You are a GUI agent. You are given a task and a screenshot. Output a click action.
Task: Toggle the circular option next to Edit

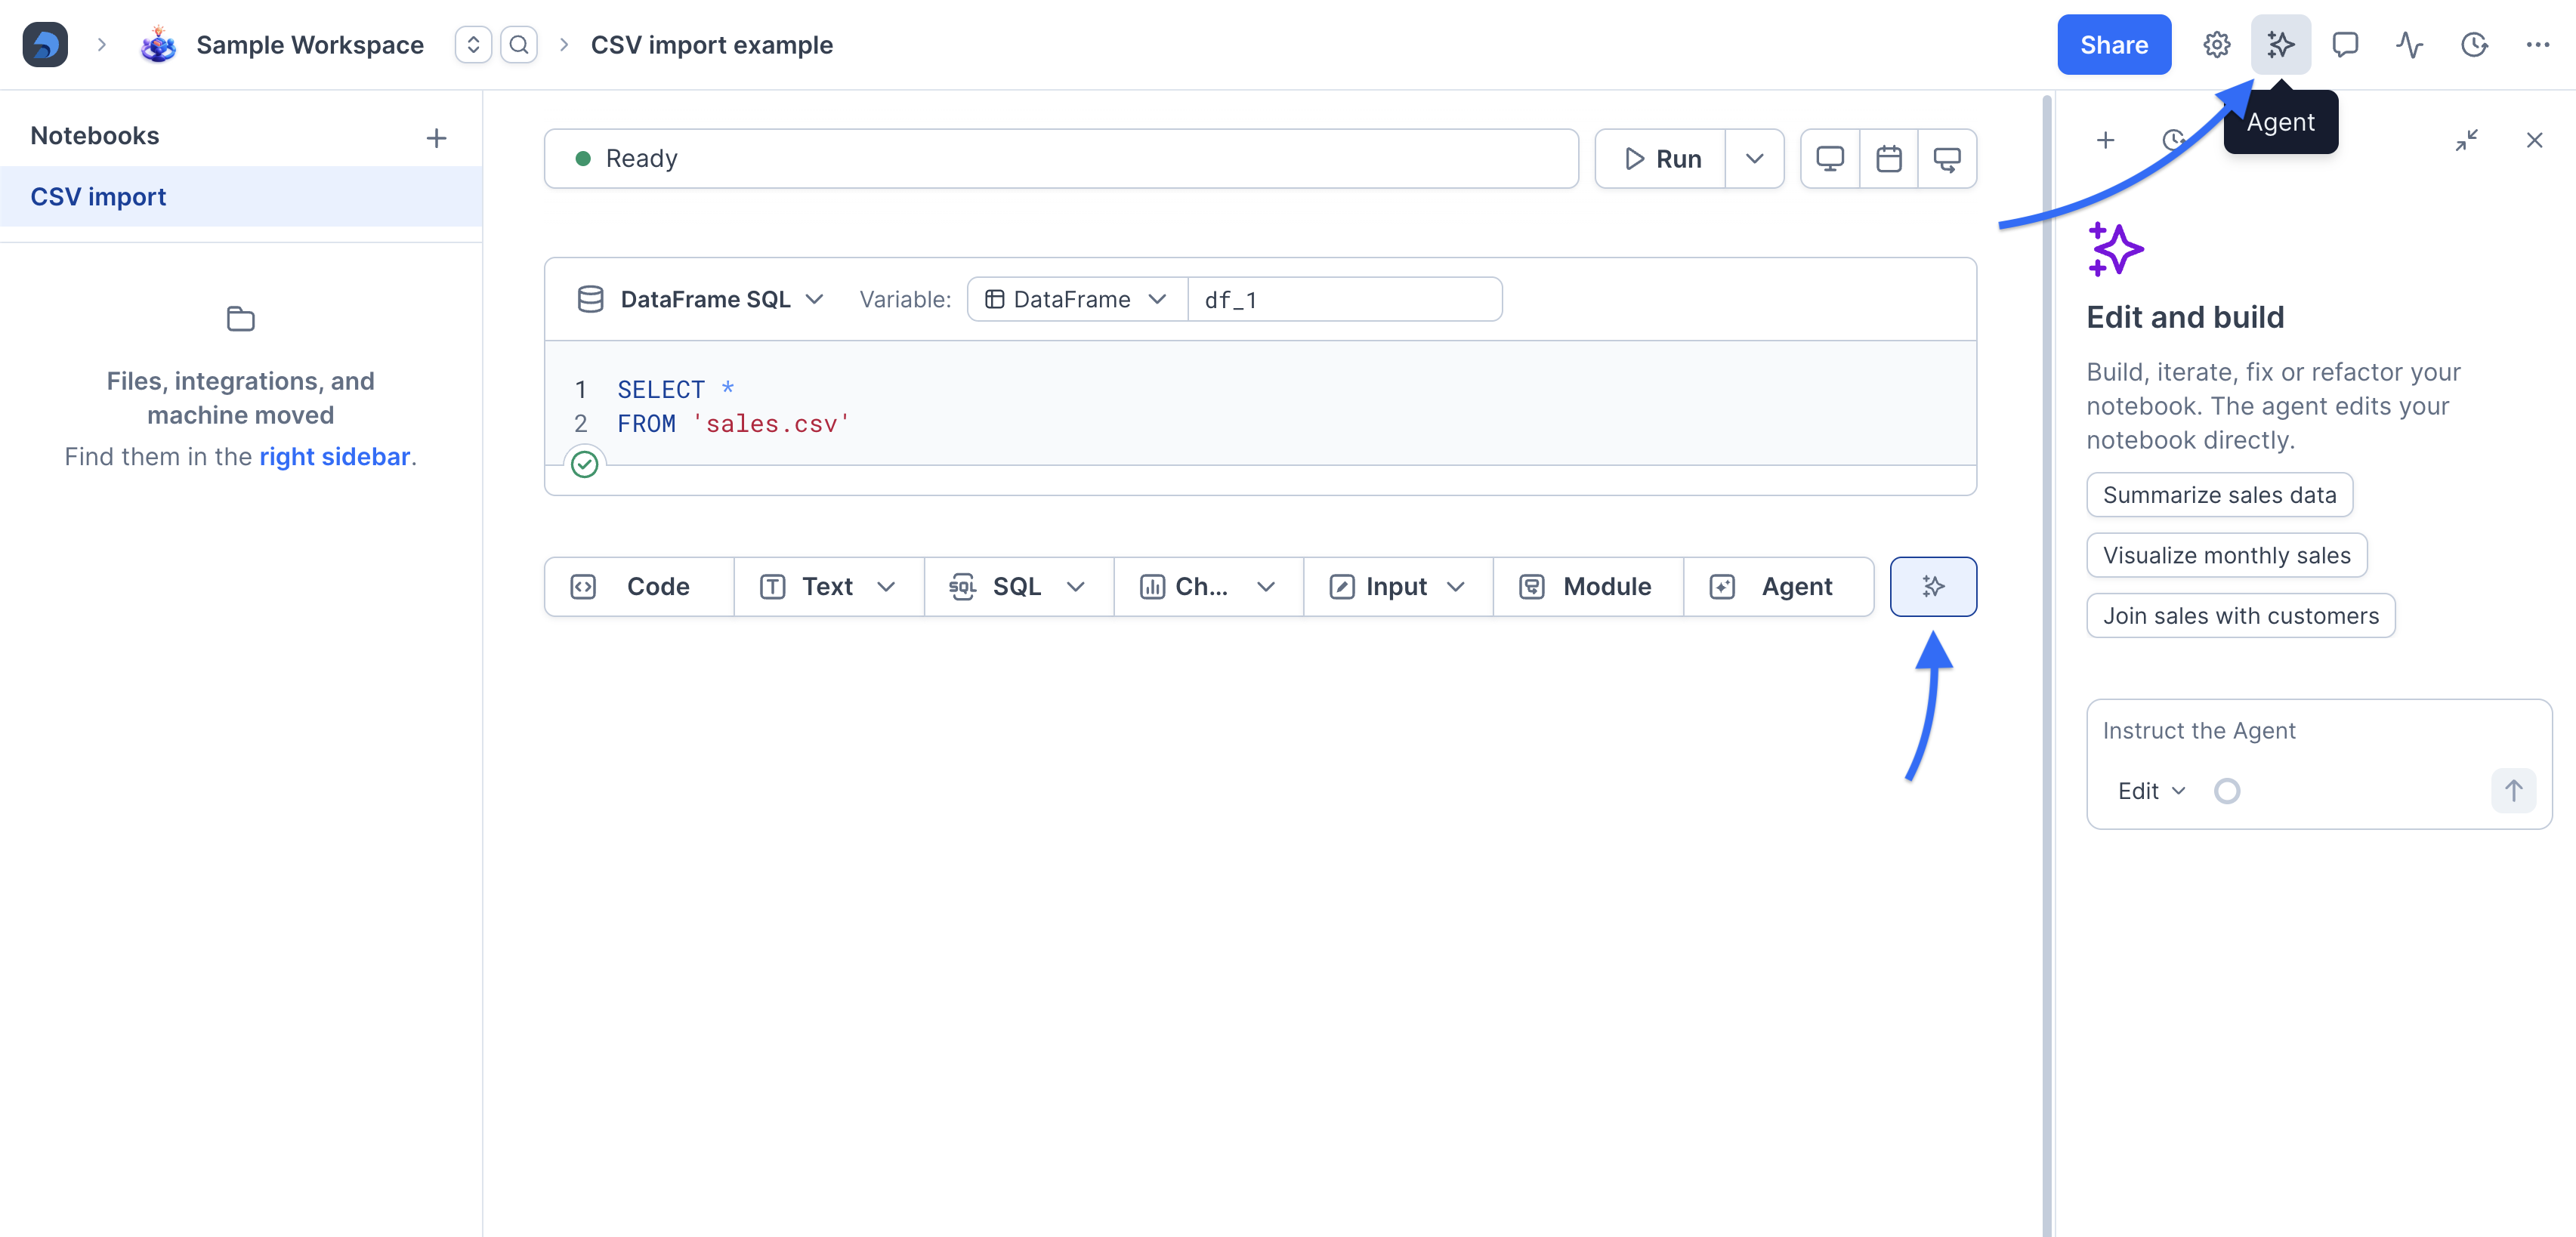(x=2227, y=791)
